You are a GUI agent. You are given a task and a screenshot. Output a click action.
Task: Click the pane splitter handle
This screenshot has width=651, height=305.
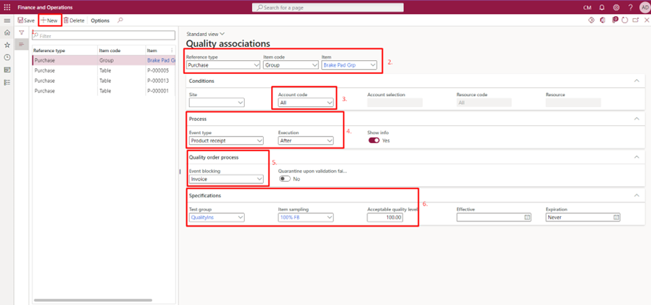[180, 172]
